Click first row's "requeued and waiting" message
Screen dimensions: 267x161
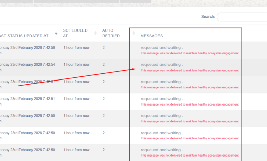(x=162, y=48)
